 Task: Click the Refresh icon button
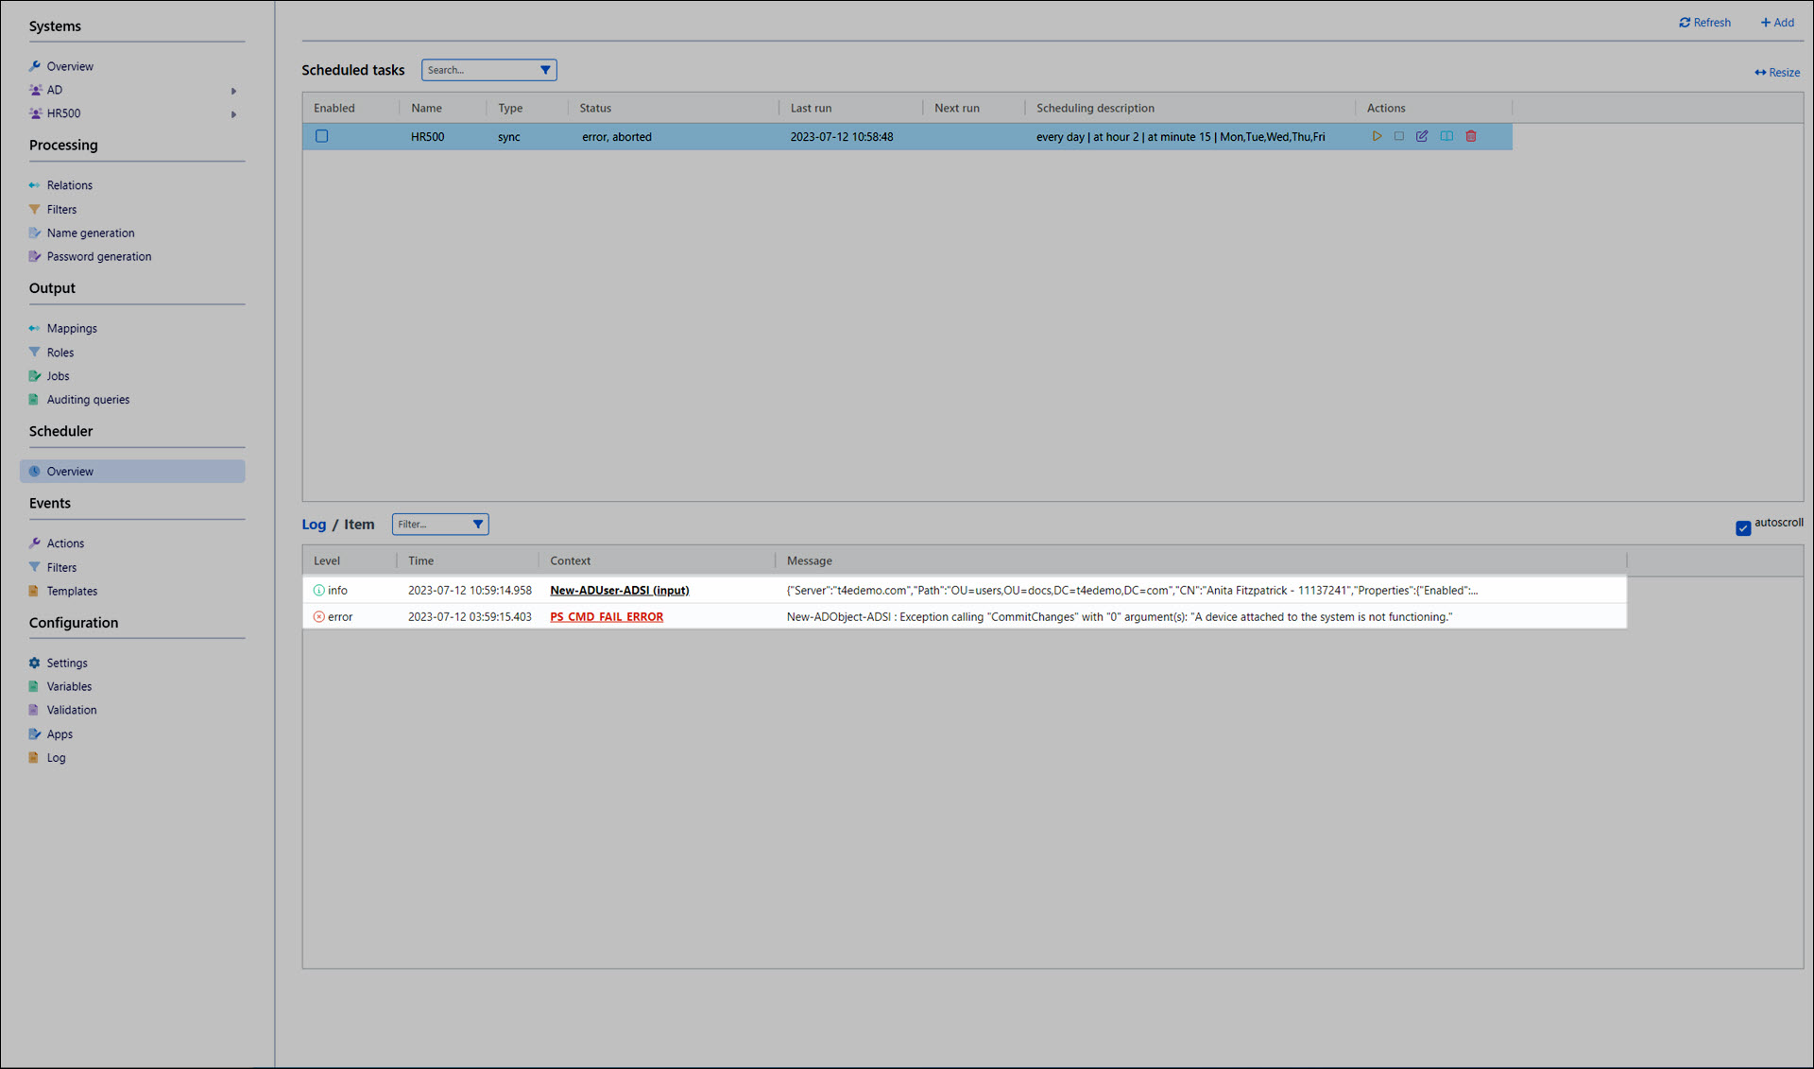coord(1685,23)
